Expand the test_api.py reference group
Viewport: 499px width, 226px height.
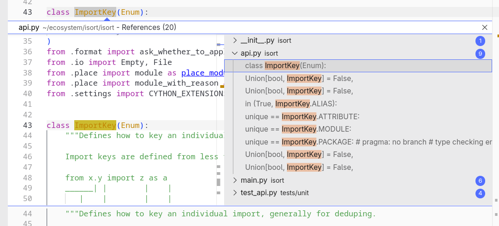coord(235,193)
